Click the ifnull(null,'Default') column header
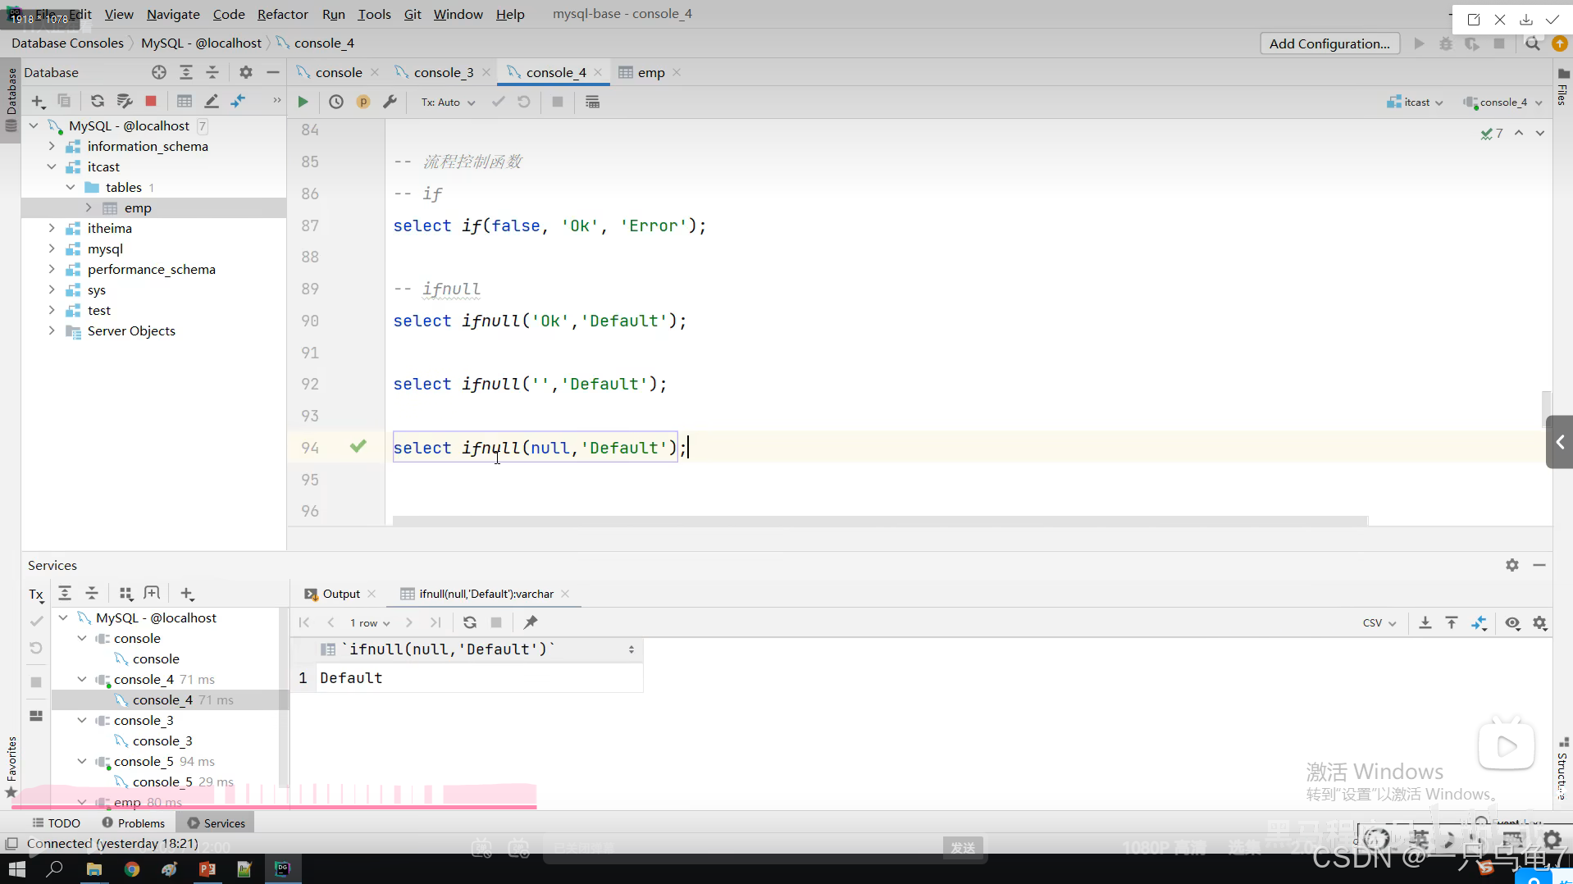Screen dimensions: 1573x884 point(479,649)
